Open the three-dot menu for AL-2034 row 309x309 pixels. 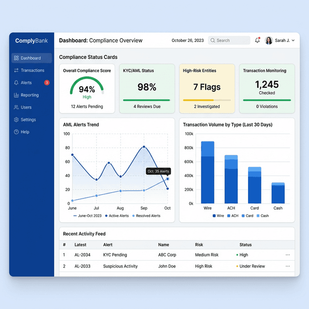coord(288,255)
